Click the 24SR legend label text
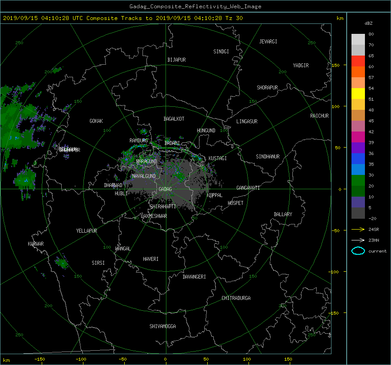391x365 pixels. point(374,230)
